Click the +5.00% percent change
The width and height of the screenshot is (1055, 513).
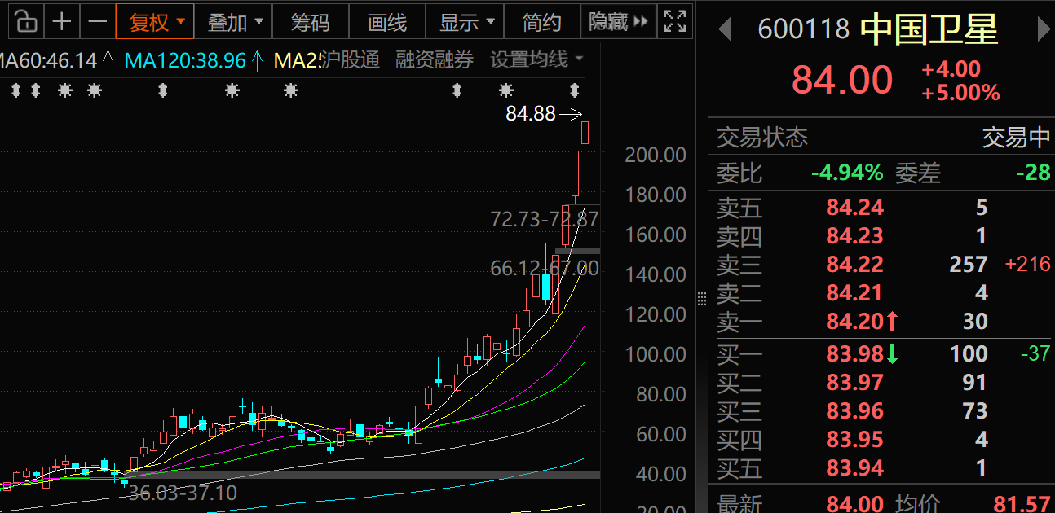click(x=960, y=93)
